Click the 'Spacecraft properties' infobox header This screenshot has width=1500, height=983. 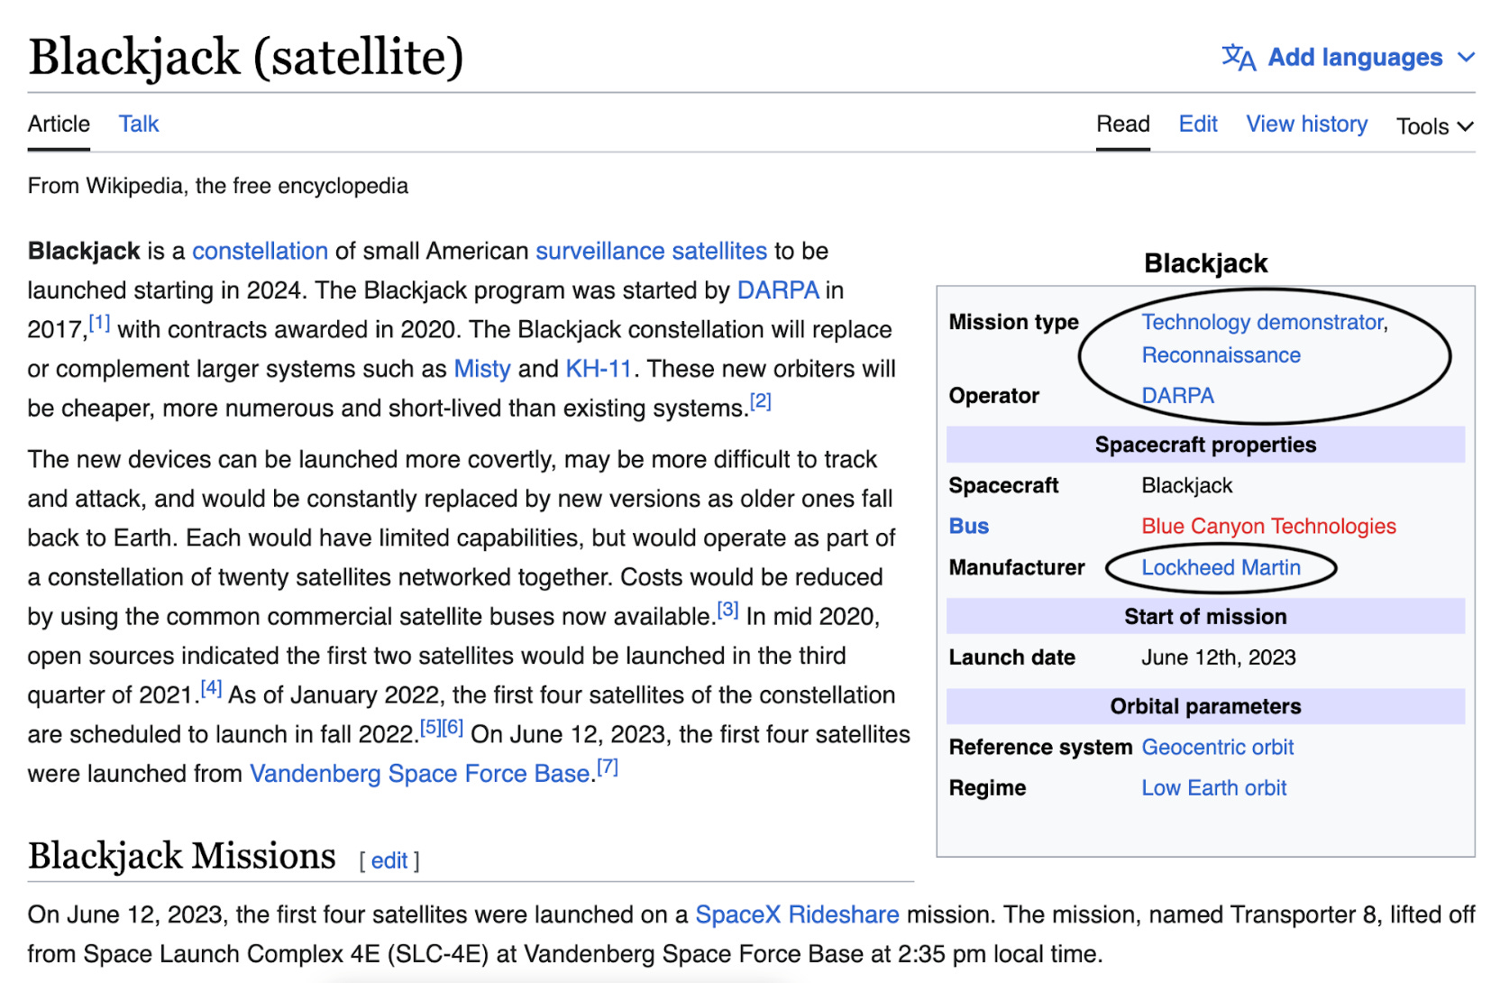[1205, 445]
